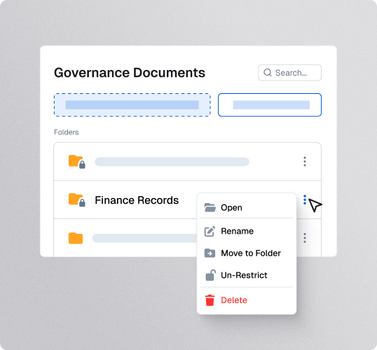
Task: Click the first locked folder icon
Action: click(76, 162)
